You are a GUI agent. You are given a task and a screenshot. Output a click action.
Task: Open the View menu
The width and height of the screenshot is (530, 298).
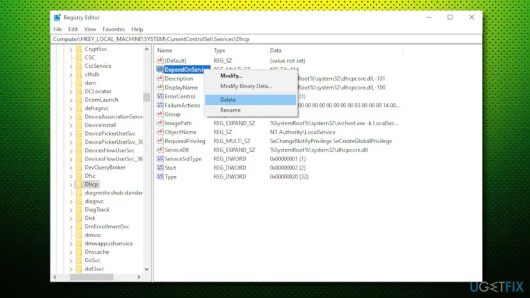tap(90, 29)
